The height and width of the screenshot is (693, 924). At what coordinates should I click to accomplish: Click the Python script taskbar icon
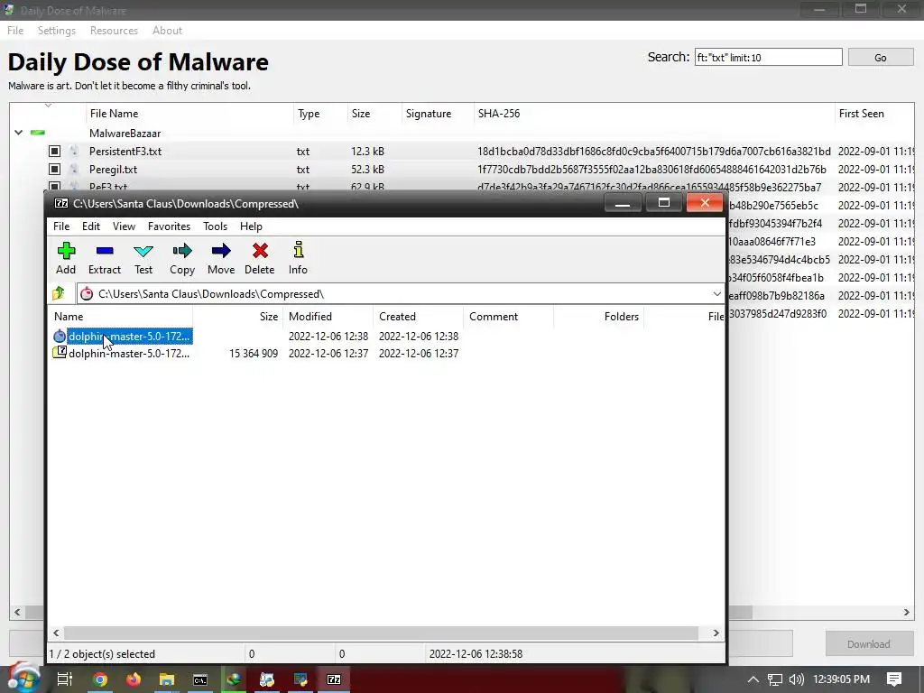click(x=300, y=679)
